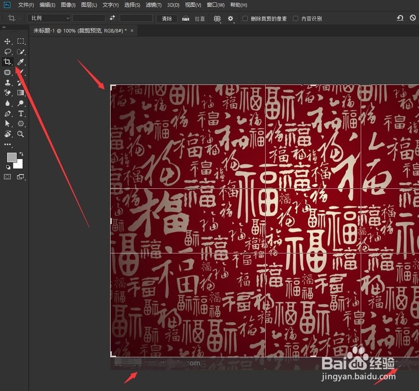
Task: Enable the 内容识别 checkbox
Action: tap(296, 18)
